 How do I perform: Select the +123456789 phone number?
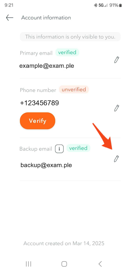(x=39, y=103)
